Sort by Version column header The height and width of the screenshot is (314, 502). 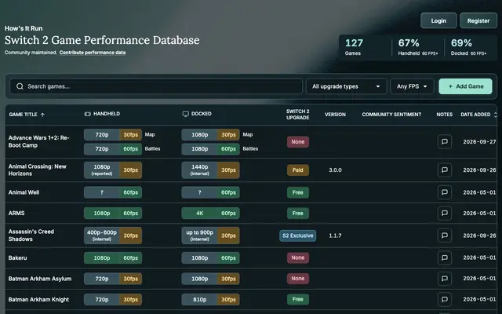coord(335,115)
